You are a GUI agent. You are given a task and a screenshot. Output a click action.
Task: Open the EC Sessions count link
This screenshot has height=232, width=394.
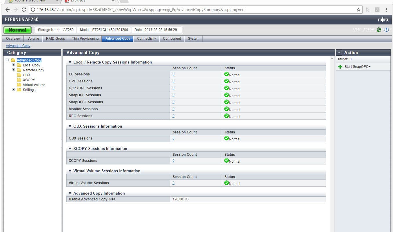click(x=174, y=74)
